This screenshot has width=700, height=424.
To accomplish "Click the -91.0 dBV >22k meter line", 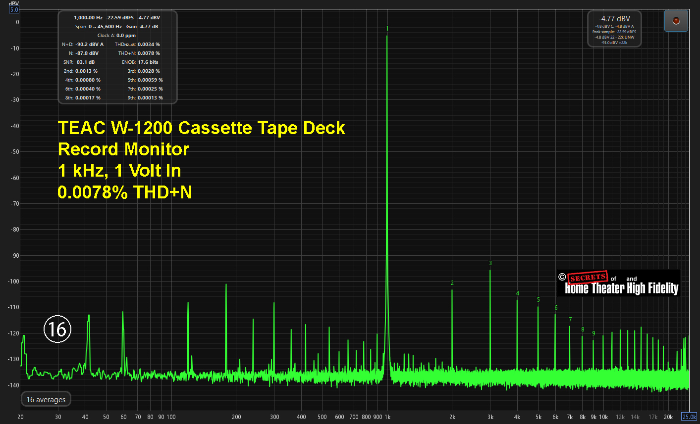I will (x=614, y=43).
